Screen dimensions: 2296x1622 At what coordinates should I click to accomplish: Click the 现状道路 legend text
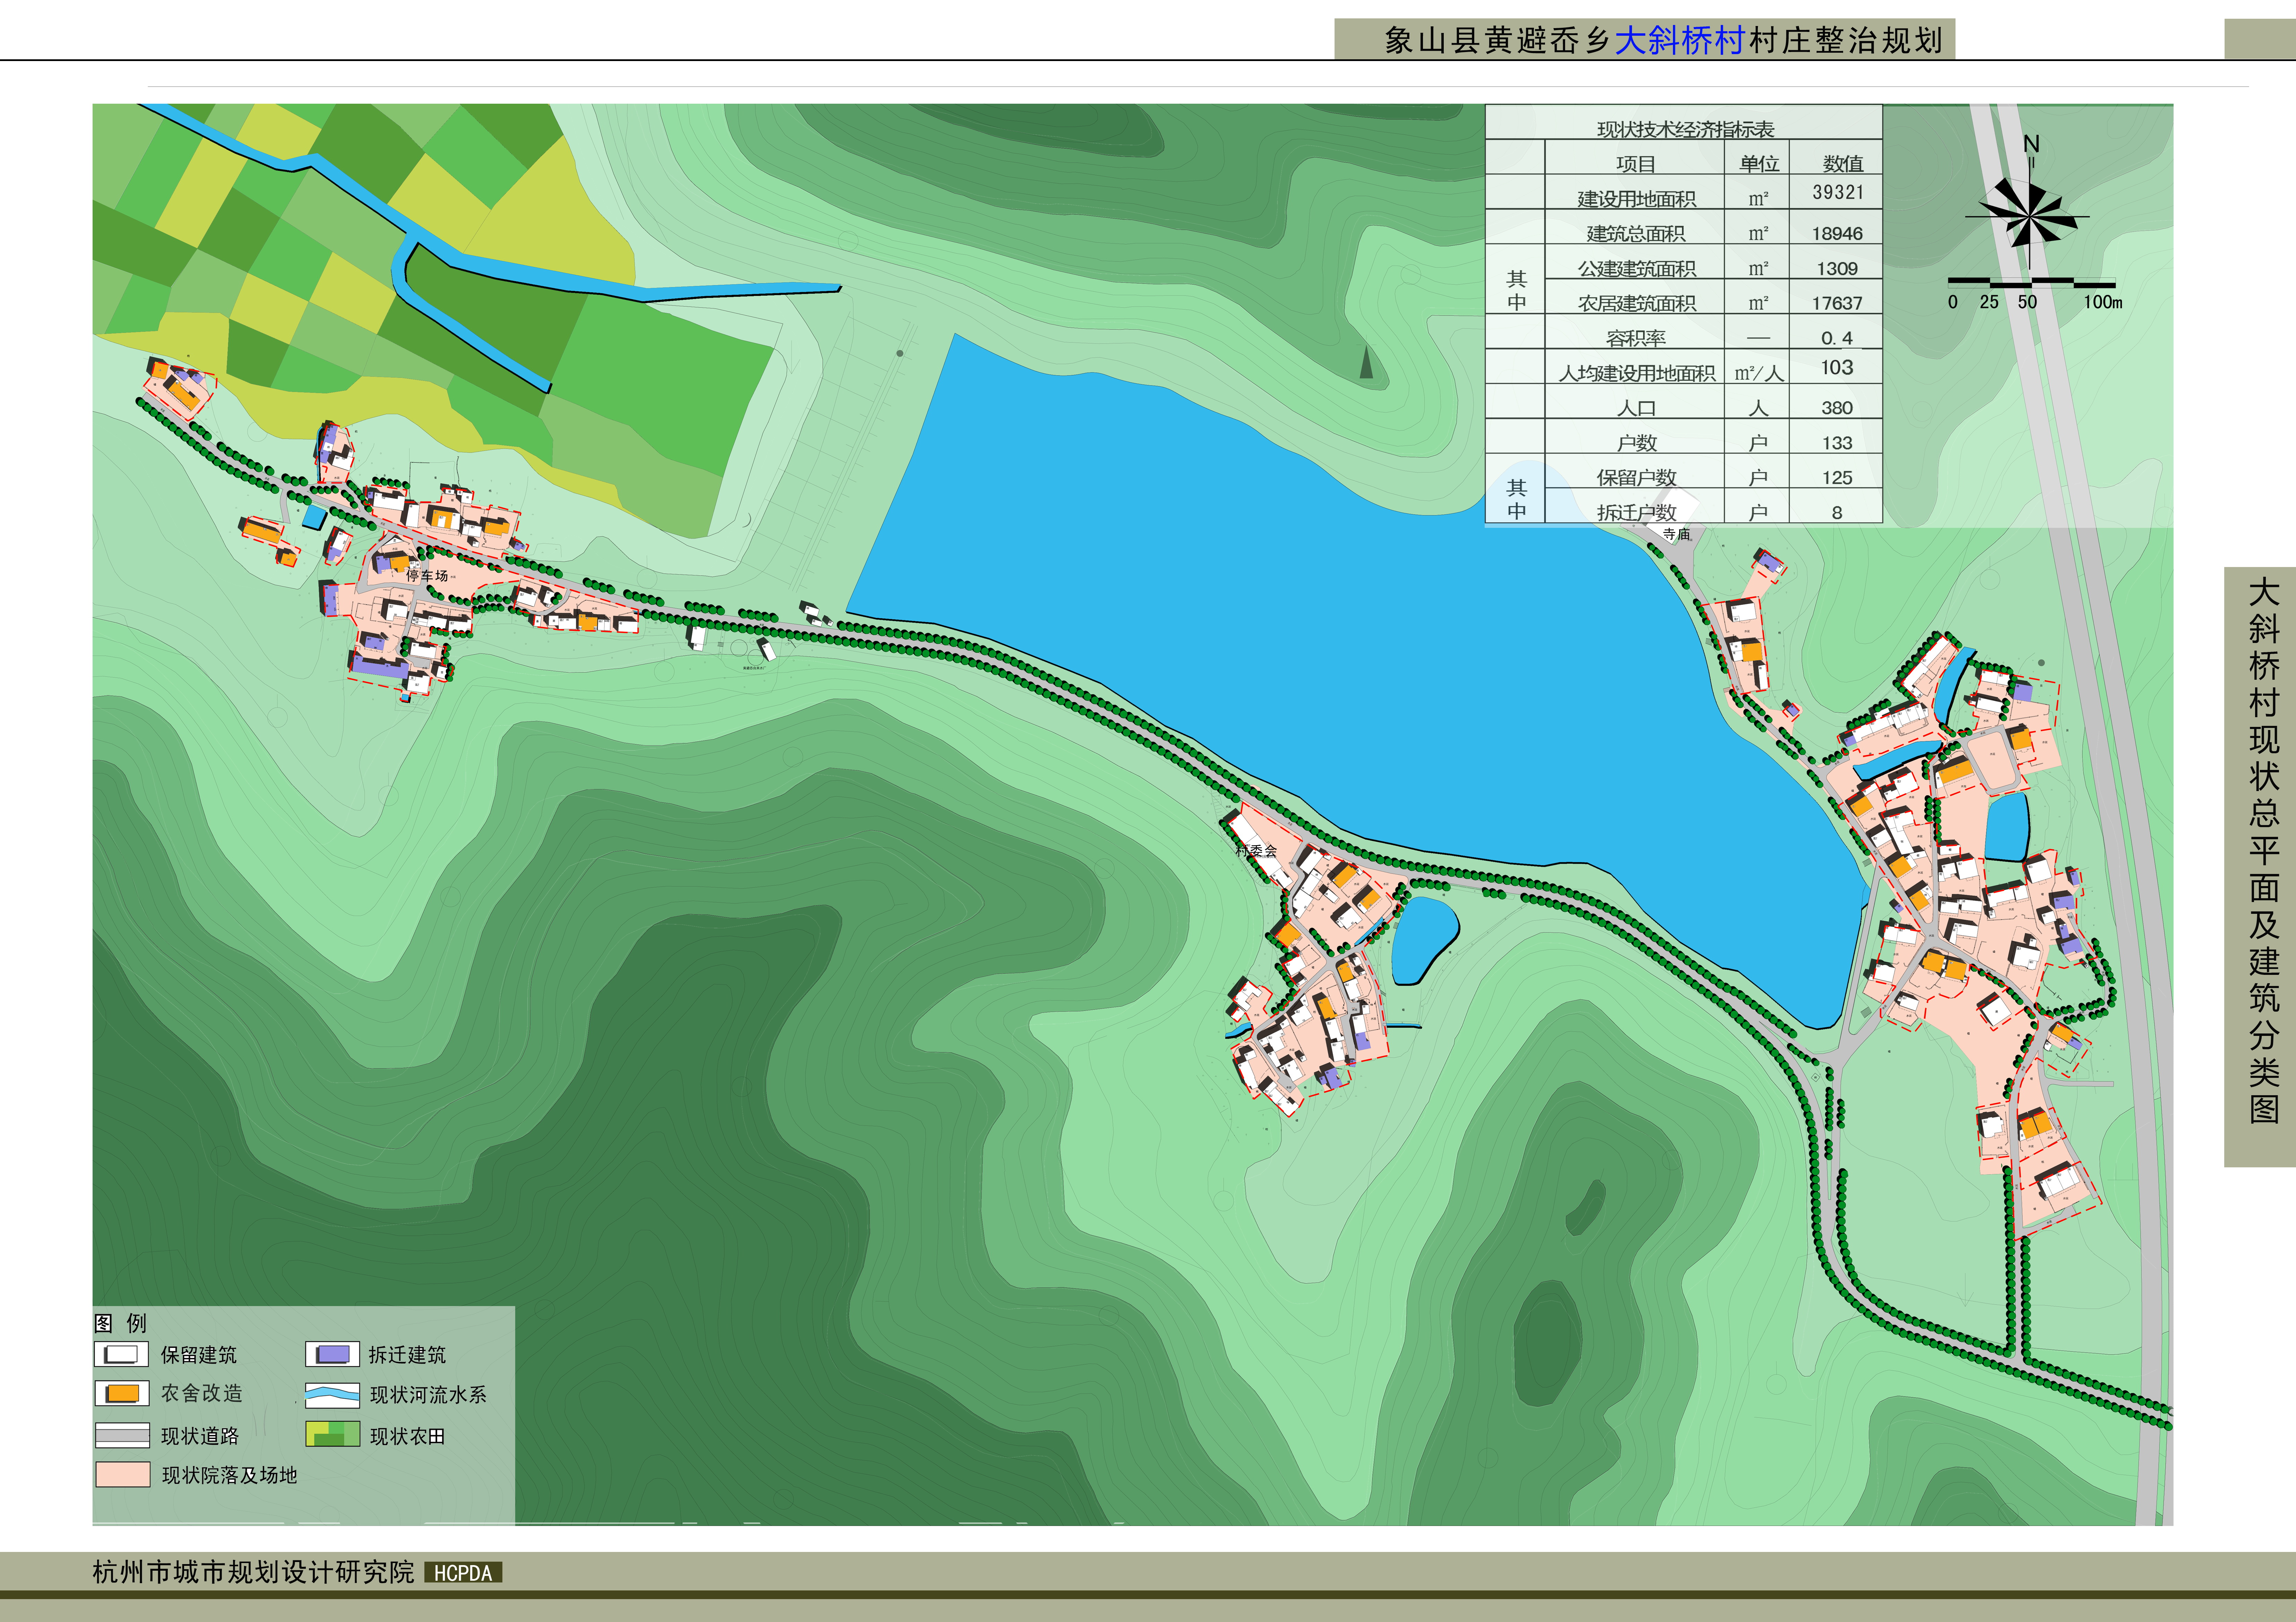pos(200,1436)
